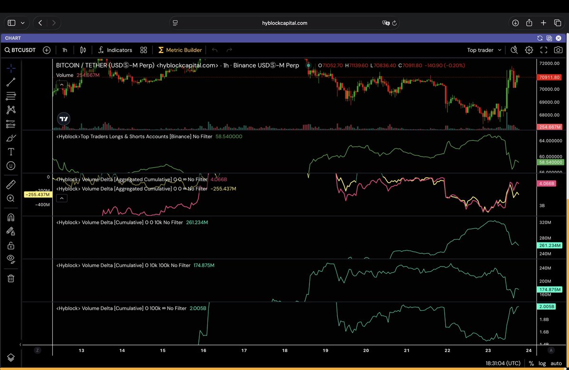Open Safari tab group dropdown arrow
Viewport: 569px width, 370px height.
pyautogui.click(x=23, y=23)
